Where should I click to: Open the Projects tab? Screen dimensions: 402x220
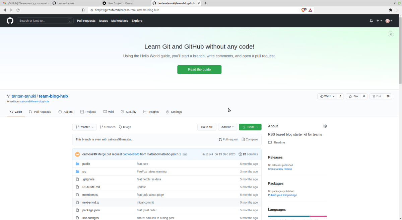coord(88,112)
